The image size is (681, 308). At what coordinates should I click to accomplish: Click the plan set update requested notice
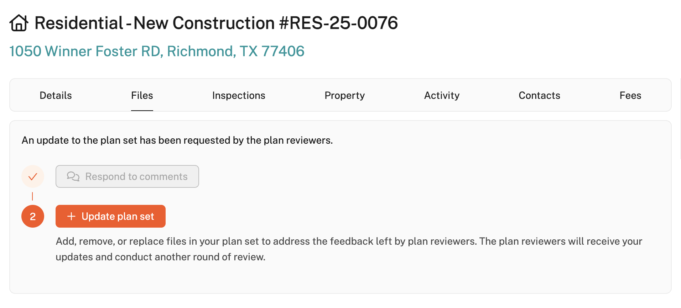tap(177, 140)
